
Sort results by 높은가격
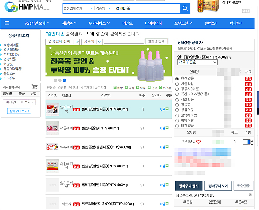coord(100,88)
